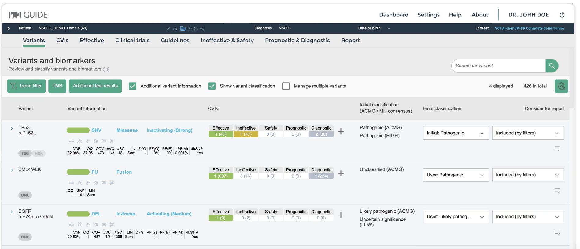Open EGFR Consider for report dropdown

click(528, 217)
